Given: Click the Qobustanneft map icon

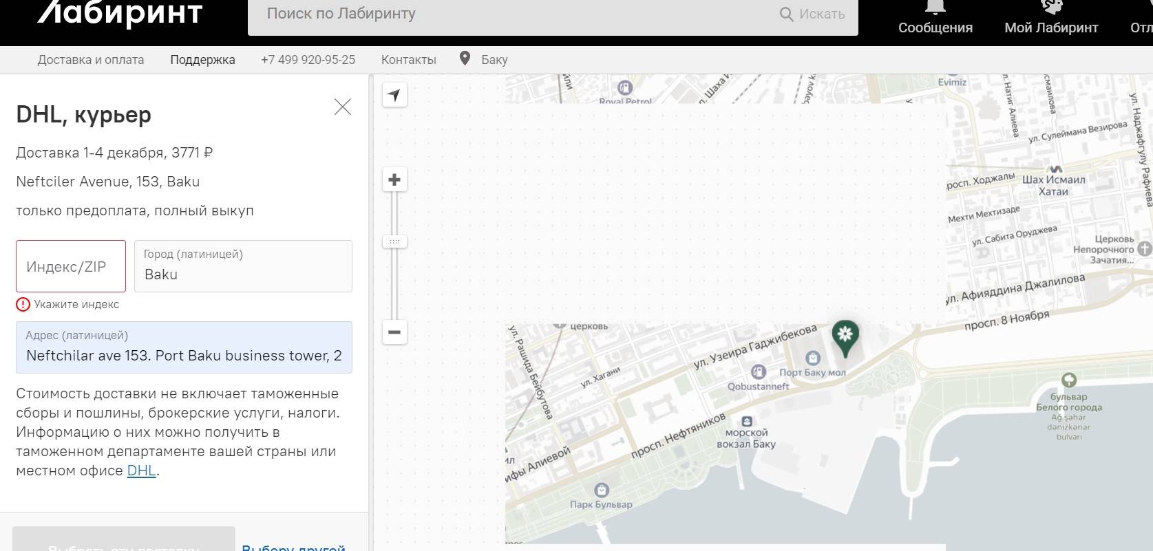Looking at the screenshot, I should (x=759, y=372).
